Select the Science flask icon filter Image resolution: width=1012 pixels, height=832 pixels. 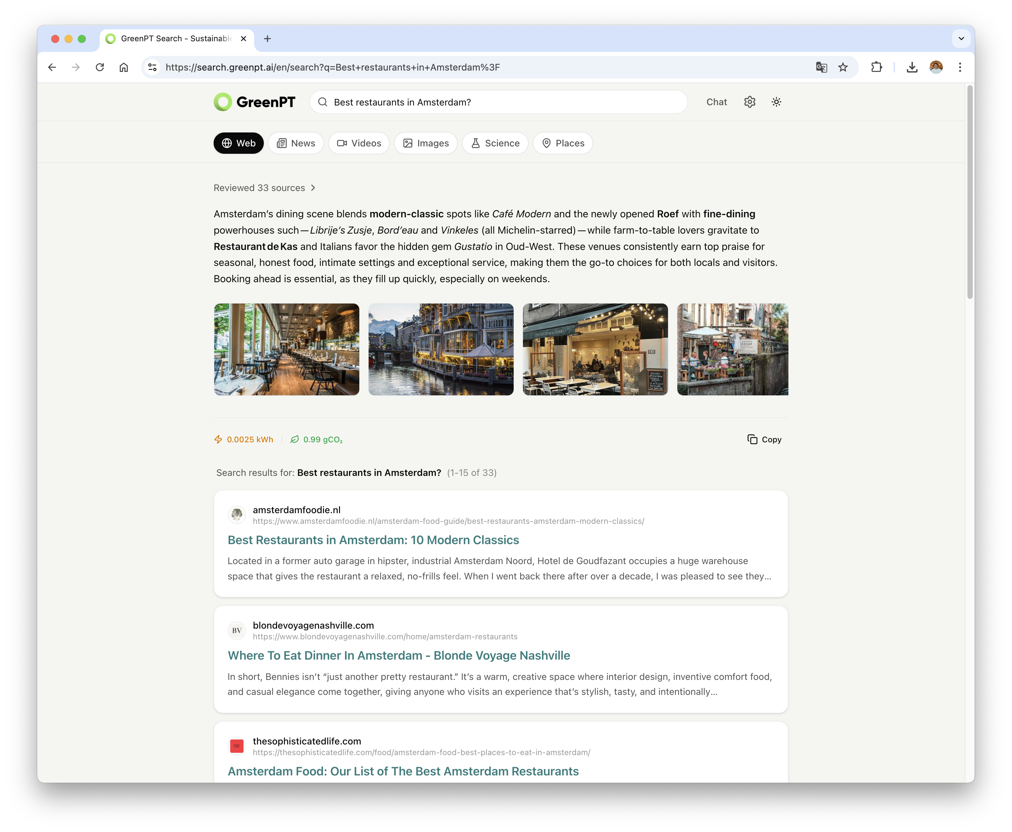coord(495,143)
